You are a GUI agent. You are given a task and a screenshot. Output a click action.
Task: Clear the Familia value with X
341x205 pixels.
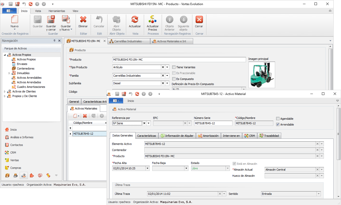click(163, 76)
